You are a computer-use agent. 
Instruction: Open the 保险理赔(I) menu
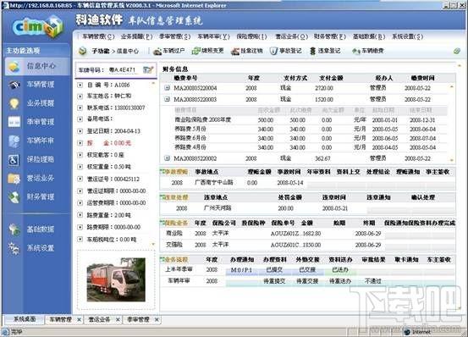click(x=251, y=36)
